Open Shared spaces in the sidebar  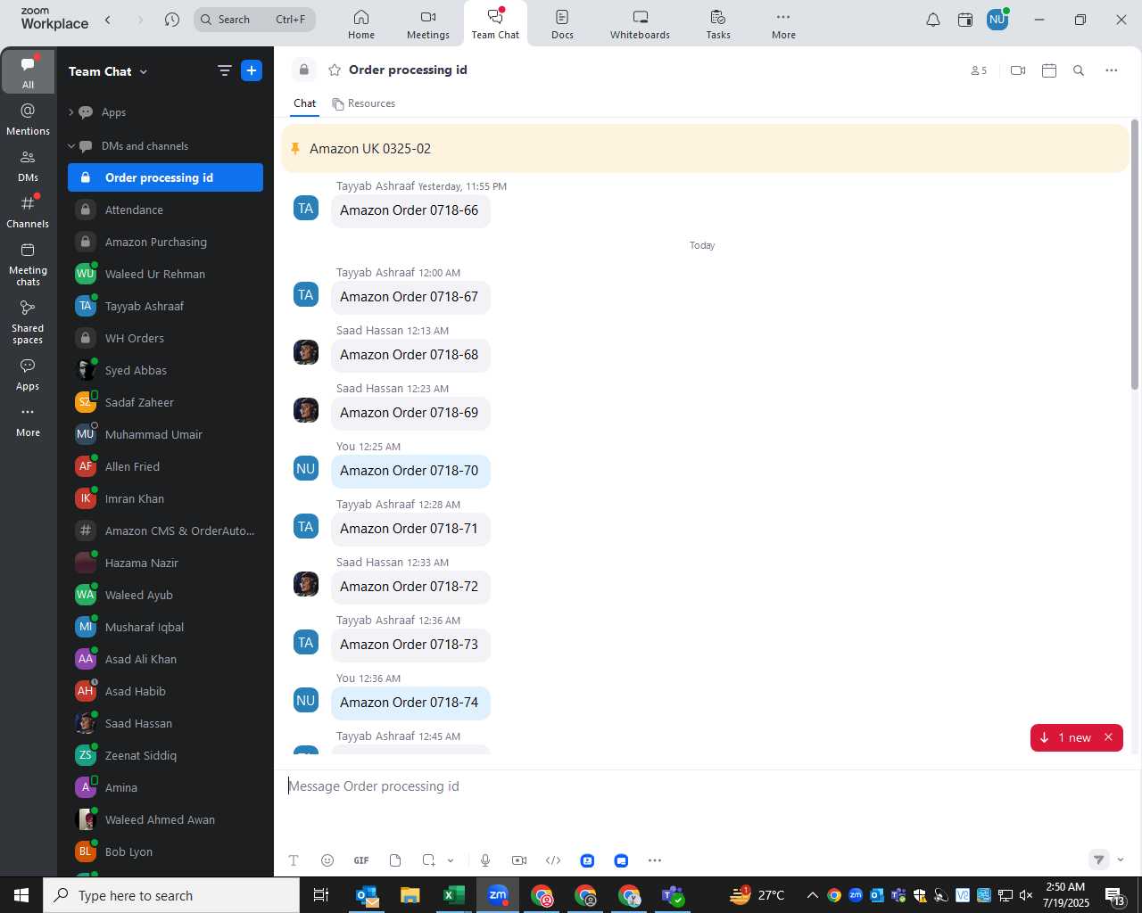(x=28, y=323)
